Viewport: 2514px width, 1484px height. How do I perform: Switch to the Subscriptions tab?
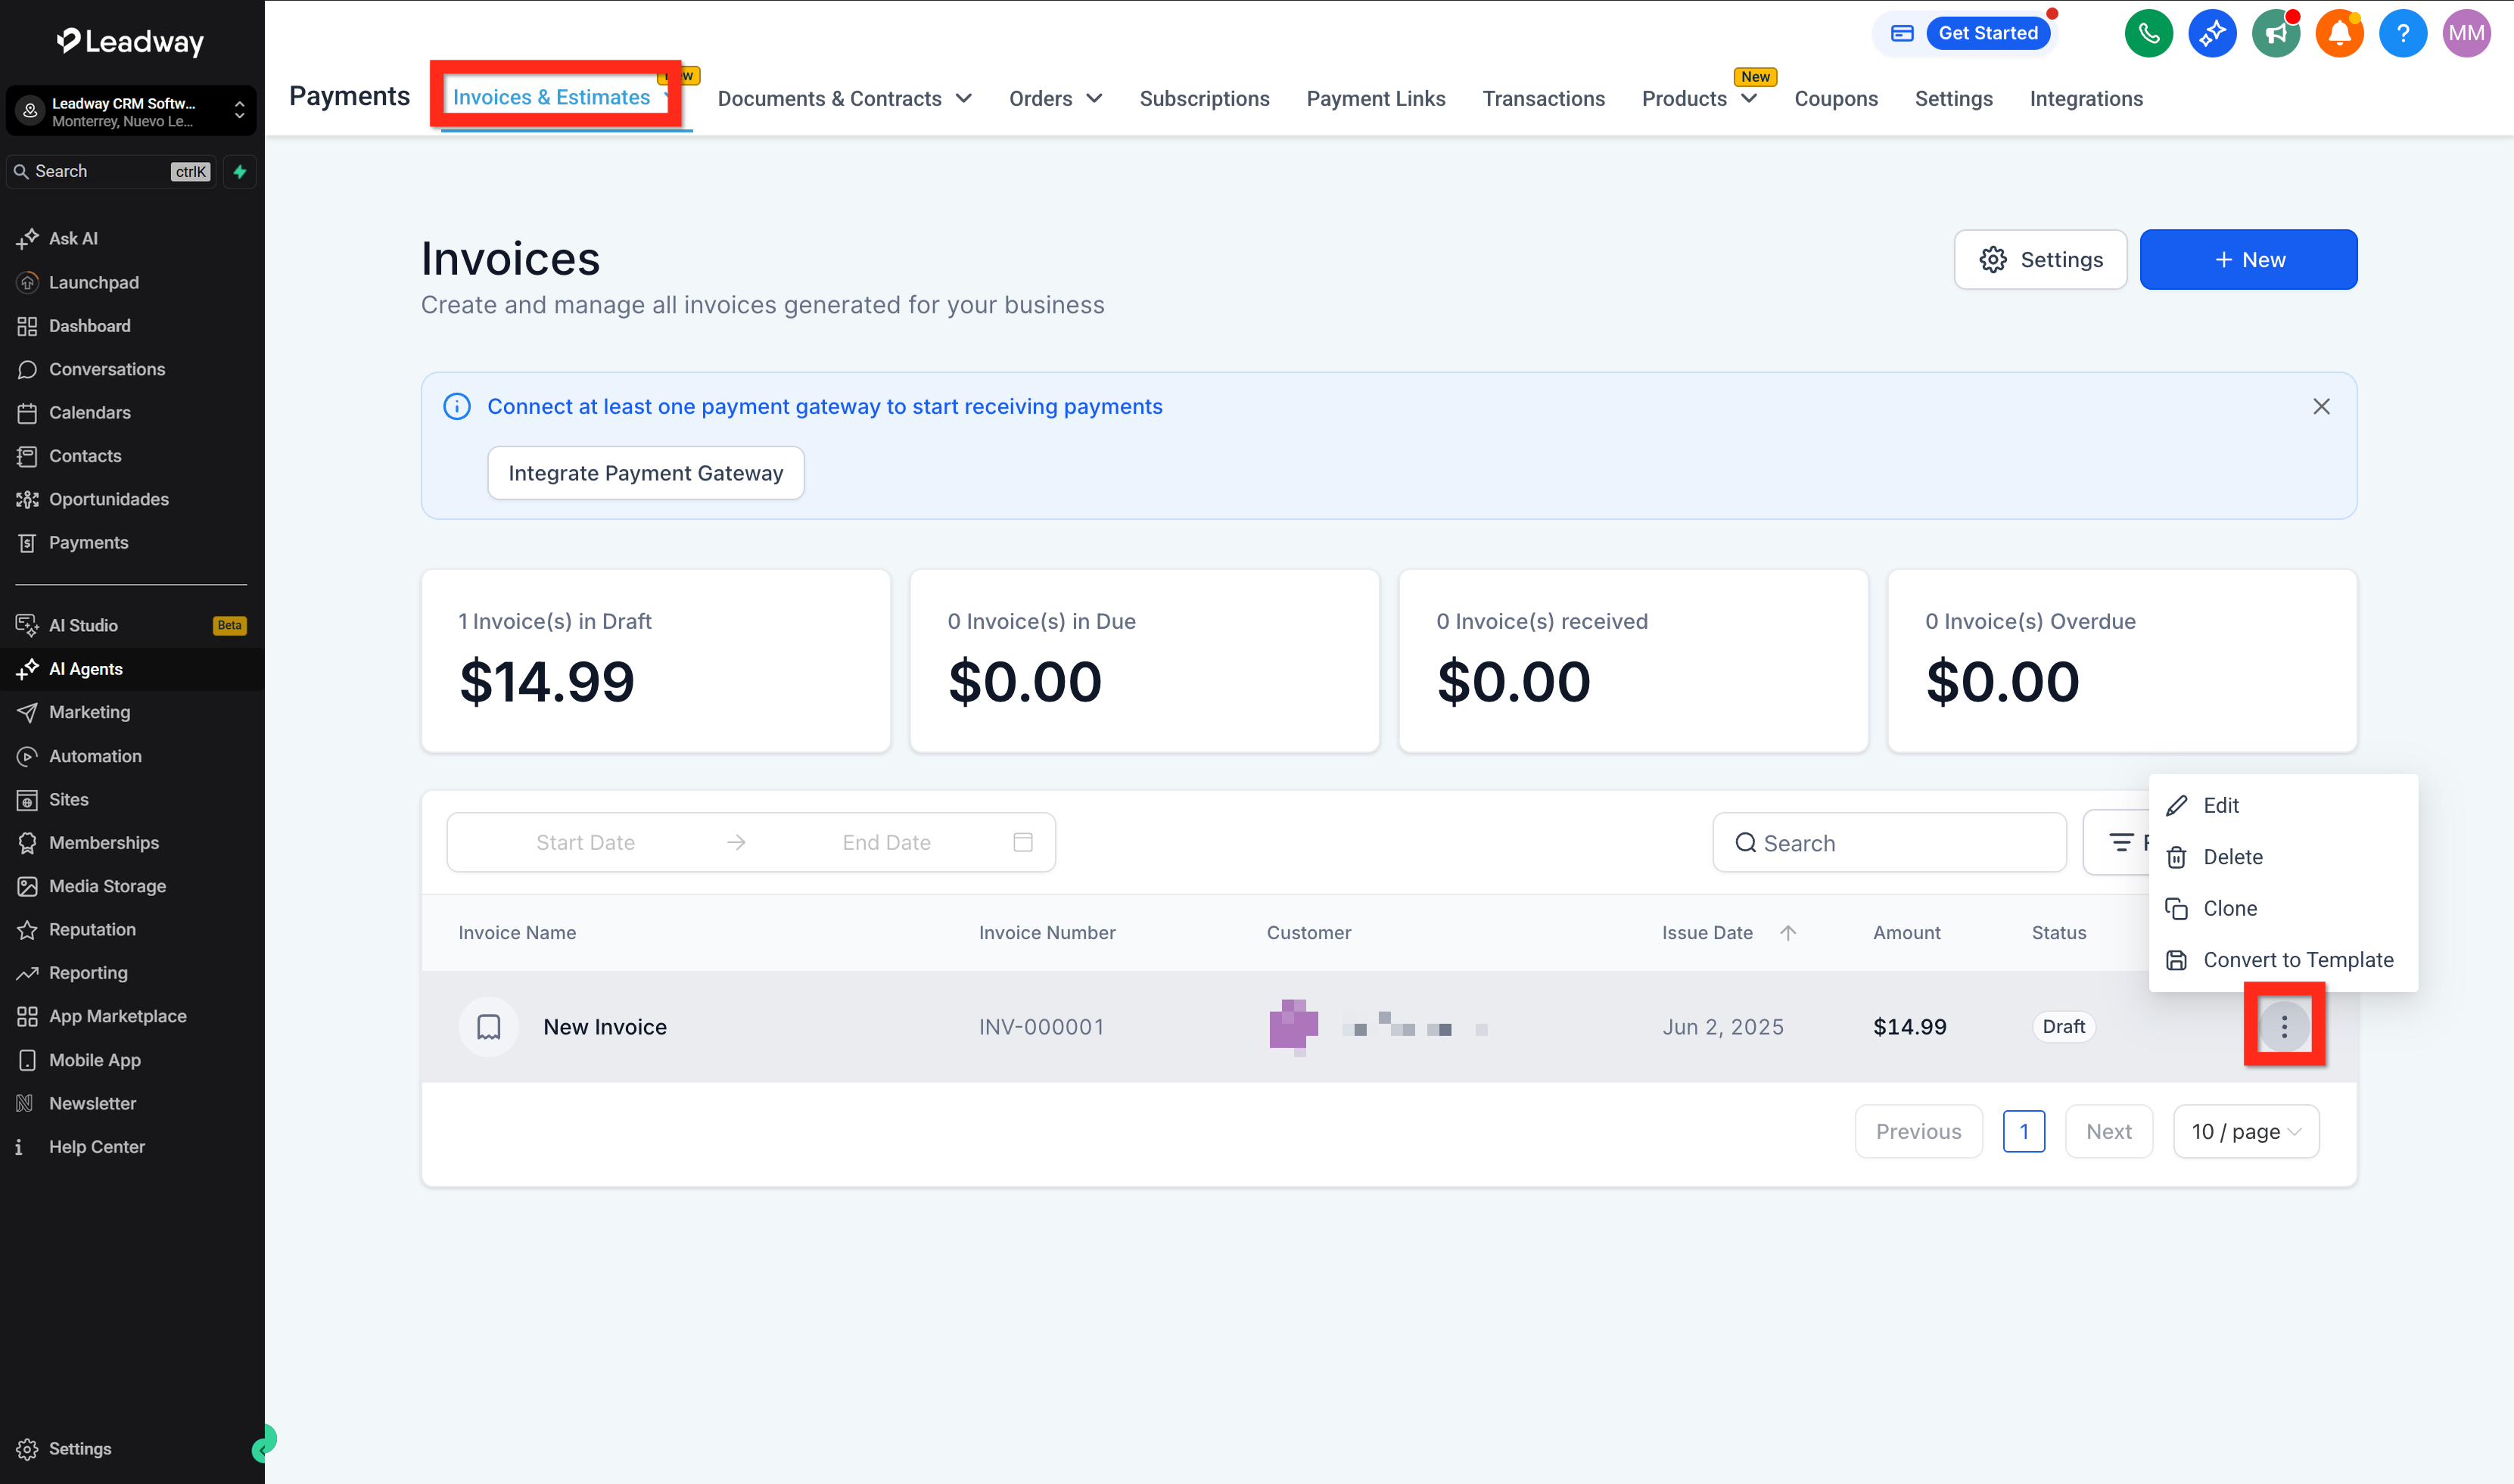coord(1204,98)
